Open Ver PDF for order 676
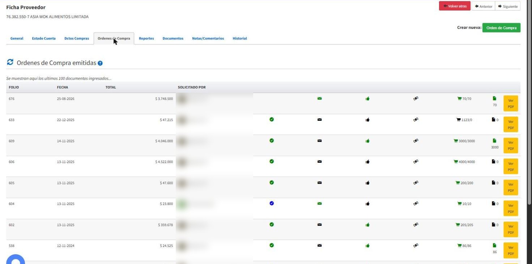 pyautogui.click(x=511, y=103)
